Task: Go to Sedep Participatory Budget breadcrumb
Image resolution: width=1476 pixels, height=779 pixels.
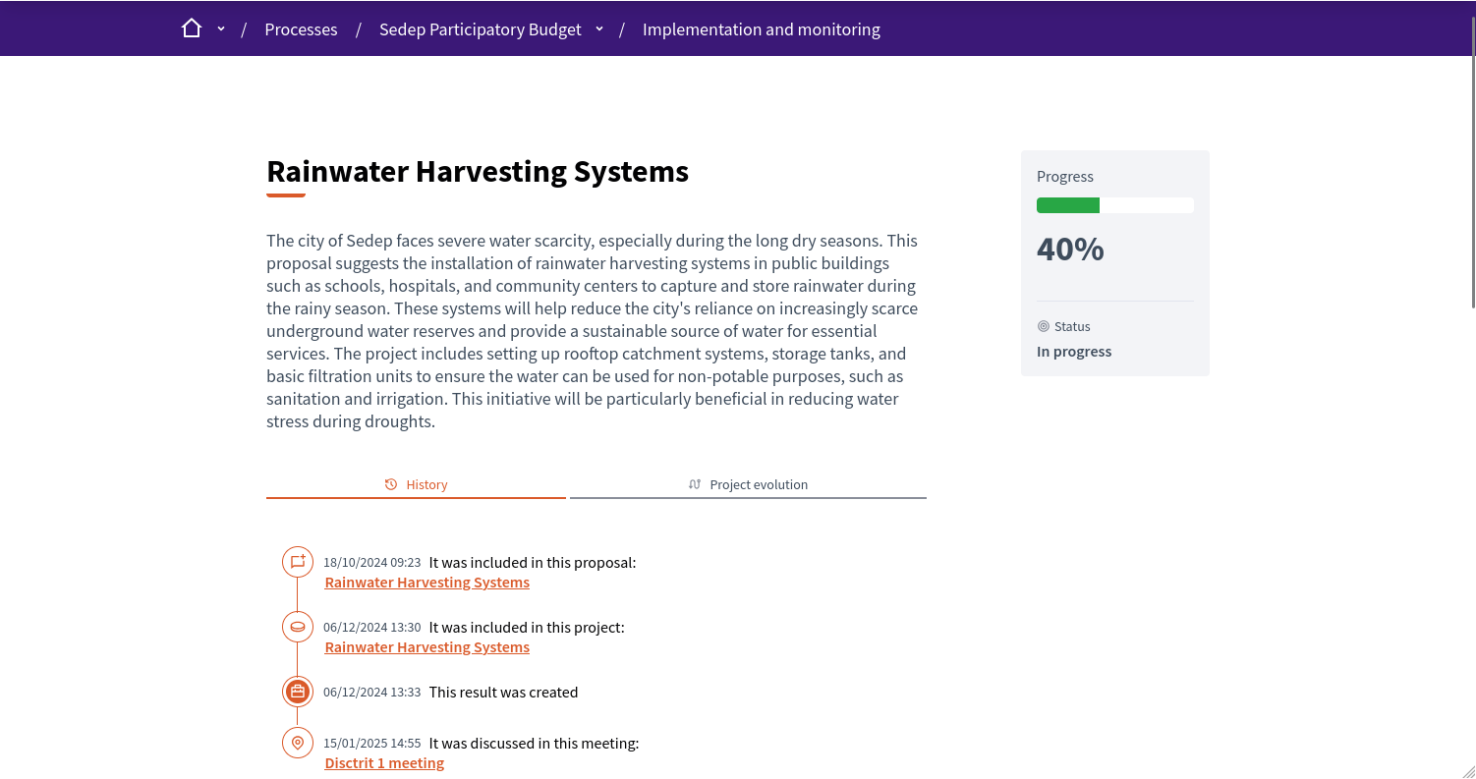Action: click(480, 29)
